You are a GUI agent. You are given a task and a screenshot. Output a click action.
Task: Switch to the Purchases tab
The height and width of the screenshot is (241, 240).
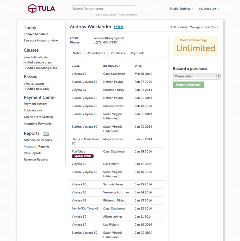click(x=118, y=53)
